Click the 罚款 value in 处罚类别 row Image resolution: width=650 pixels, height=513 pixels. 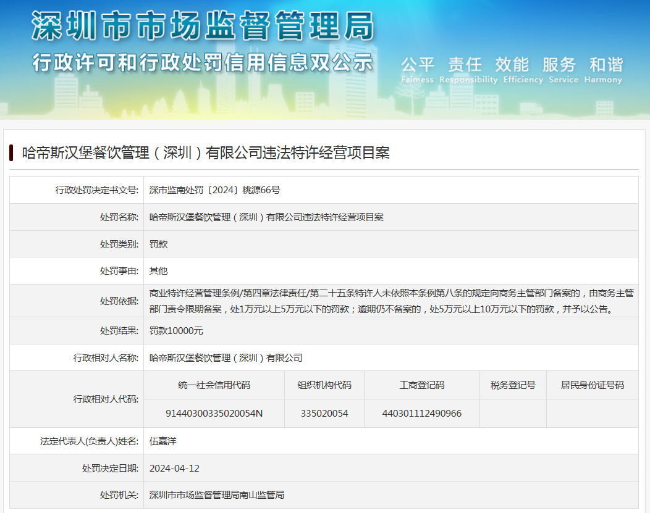pyautogui.click(x=158, y=244)
